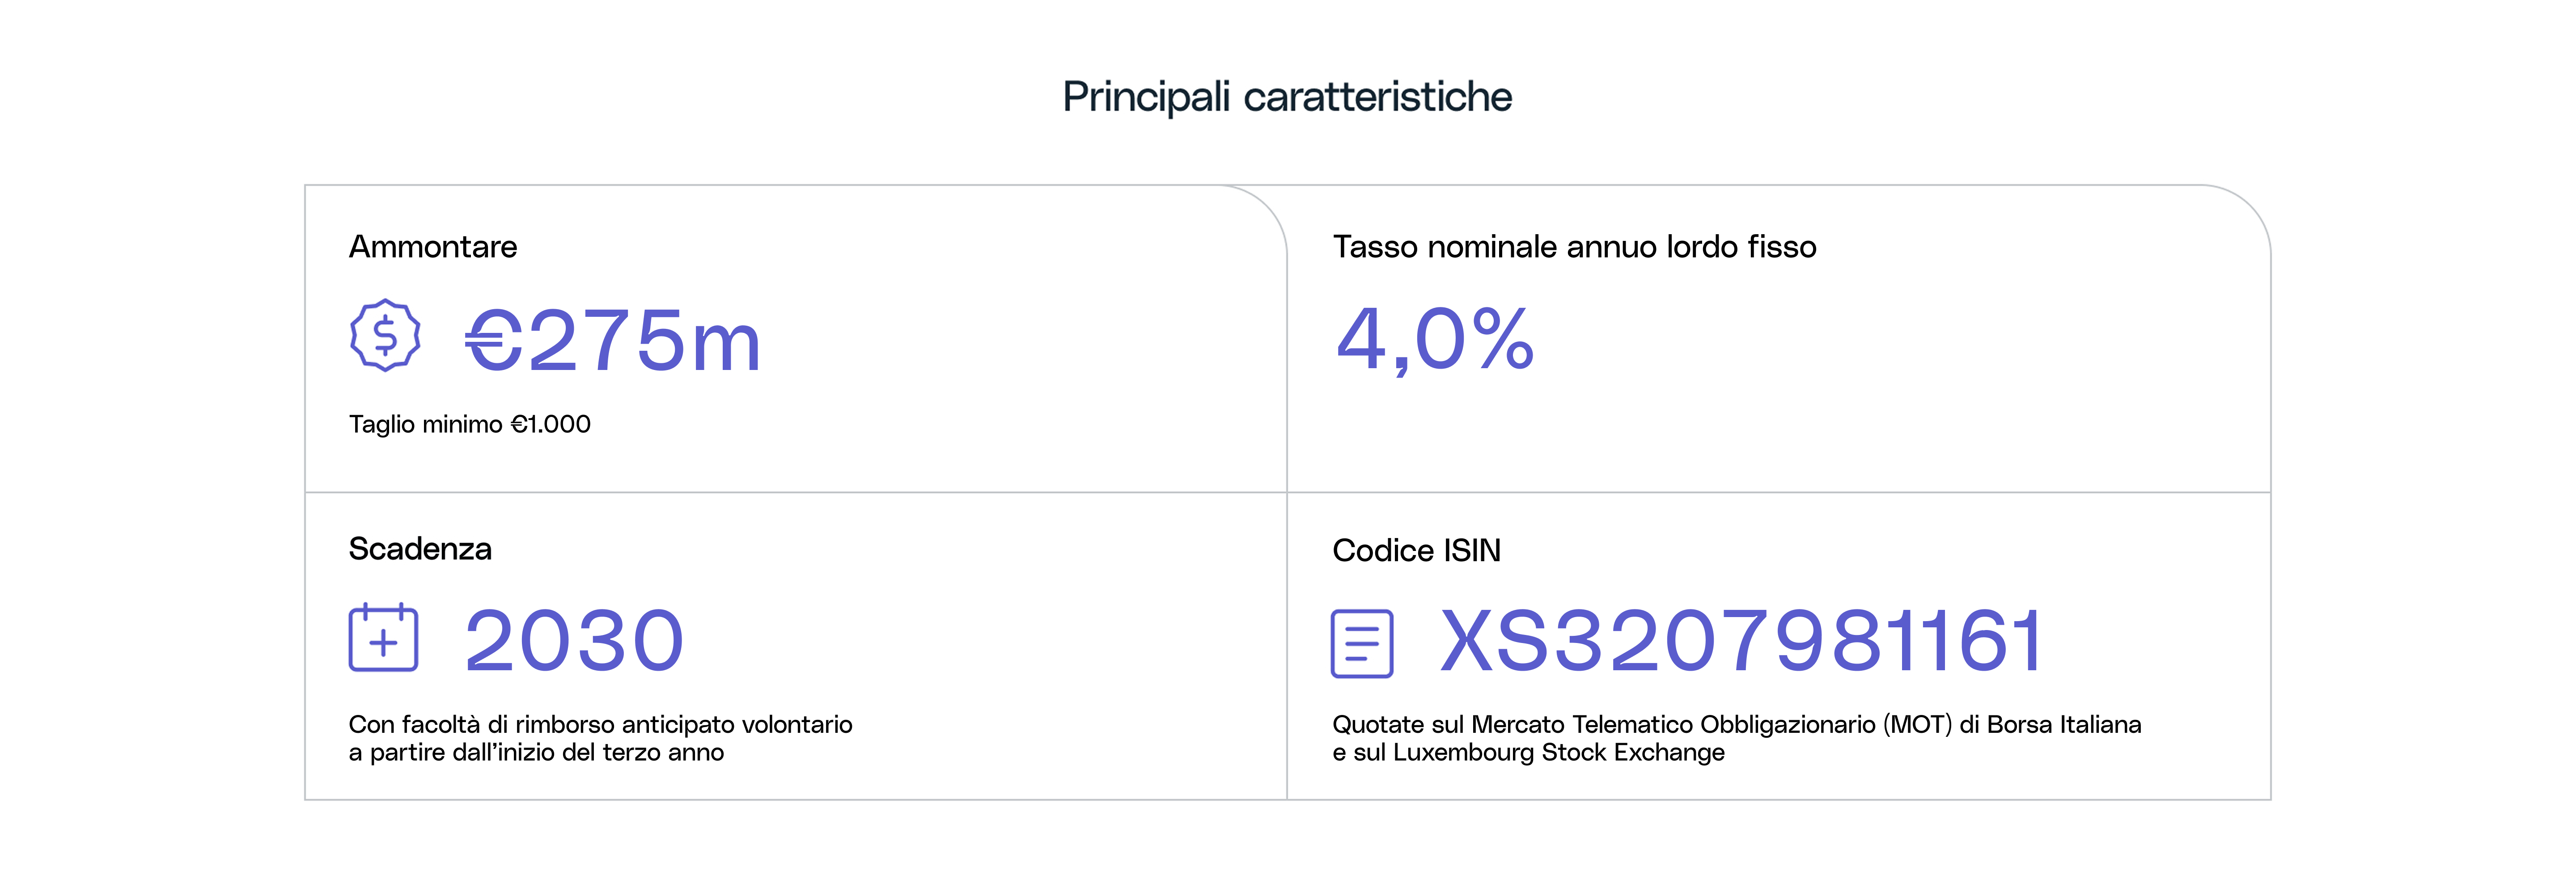
Task: Click the Quotate sul Mercato Telematico Obbligazionario text
Action: [x=1736, y=724]
